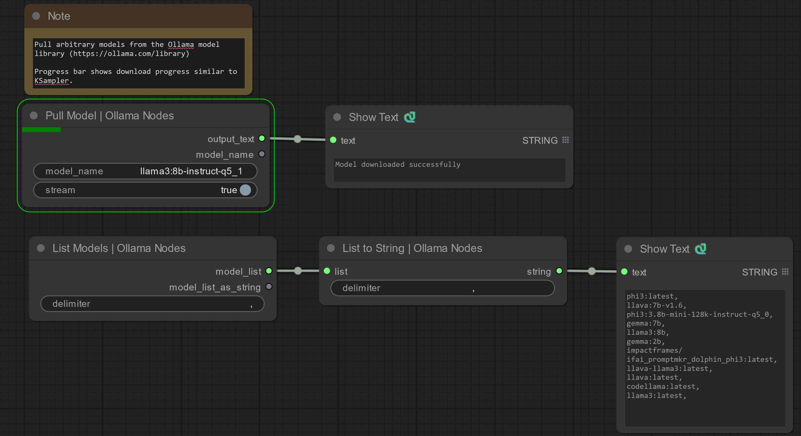The height and width of the screenshot is (436, 801).
Task: Collapse the Pull Model node via its dot
Action: coord(33,116)
